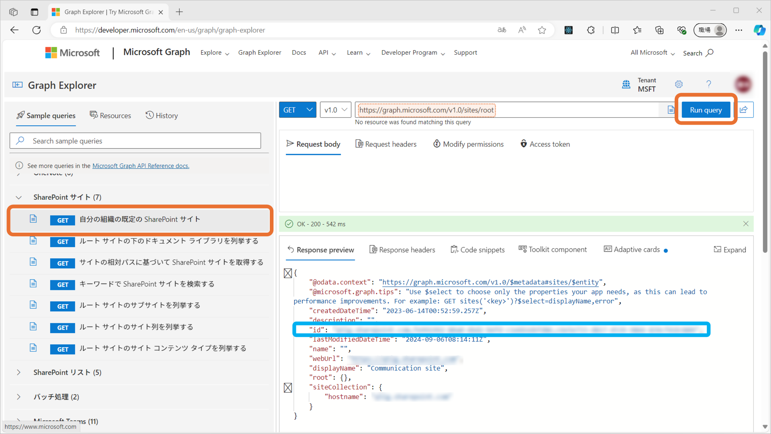
Task: Open the HTTP method GET dropdown
Action: pos(298,110)
